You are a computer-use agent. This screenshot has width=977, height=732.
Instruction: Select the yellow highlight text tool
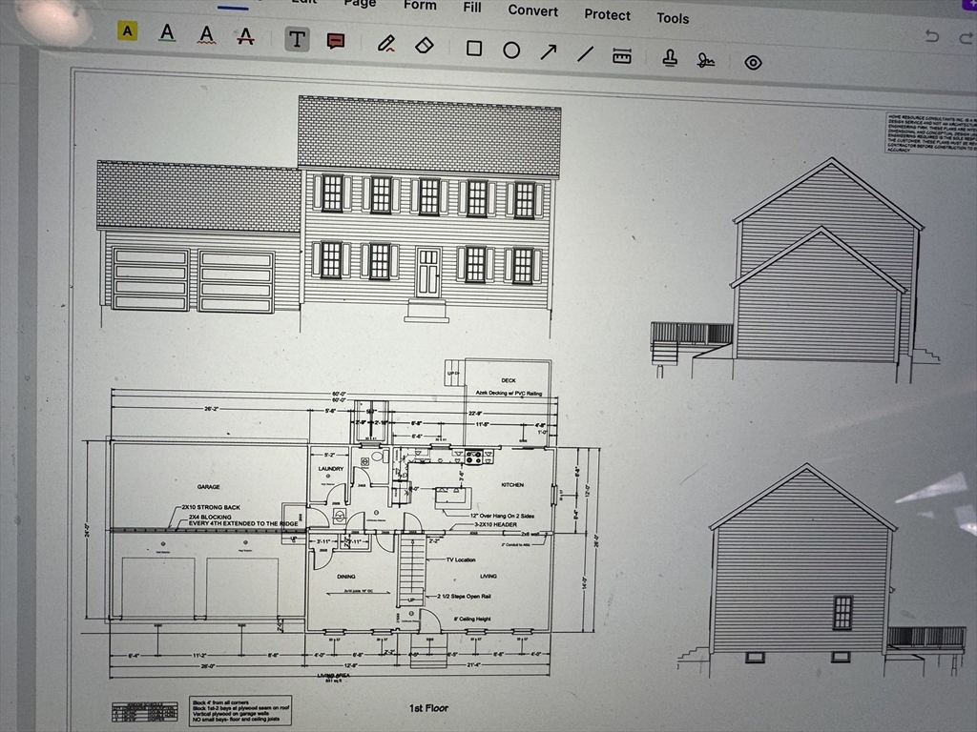tap(128, 31)
